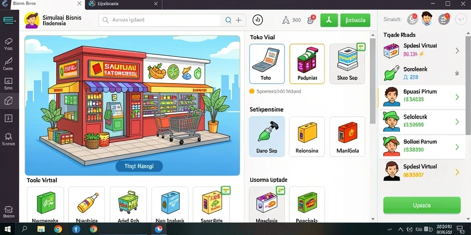
Task: Click the Aurvas search input field
Action: [161, 20]
